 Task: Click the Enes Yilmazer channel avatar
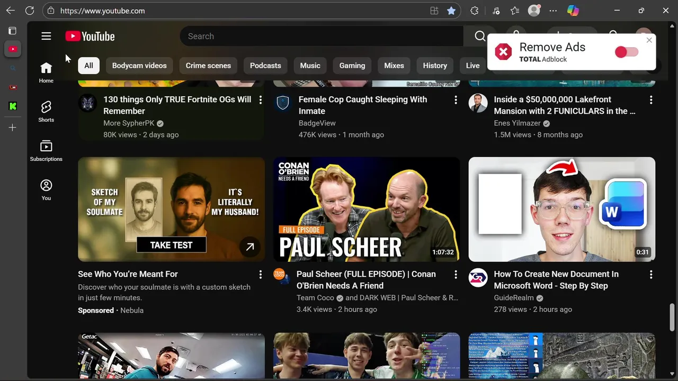[x=478, y=103]
